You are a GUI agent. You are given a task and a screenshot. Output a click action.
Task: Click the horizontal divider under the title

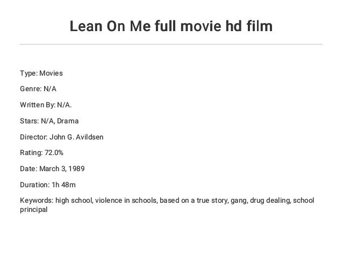click(171, 44)
